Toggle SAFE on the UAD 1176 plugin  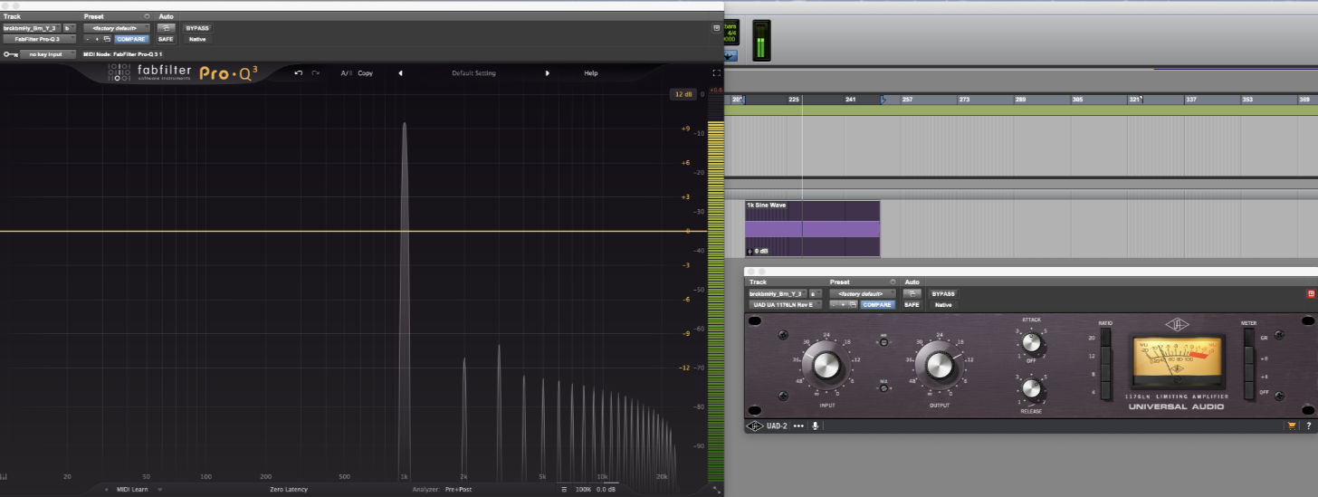click(x=912, y=305)
